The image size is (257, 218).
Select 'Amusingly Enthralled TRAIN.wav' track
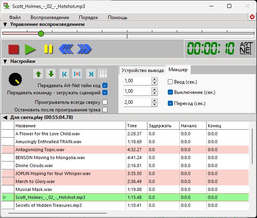125,142
